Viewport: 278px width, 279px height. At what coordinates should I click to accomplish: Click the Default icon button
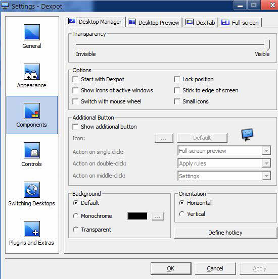click(202, 138)
